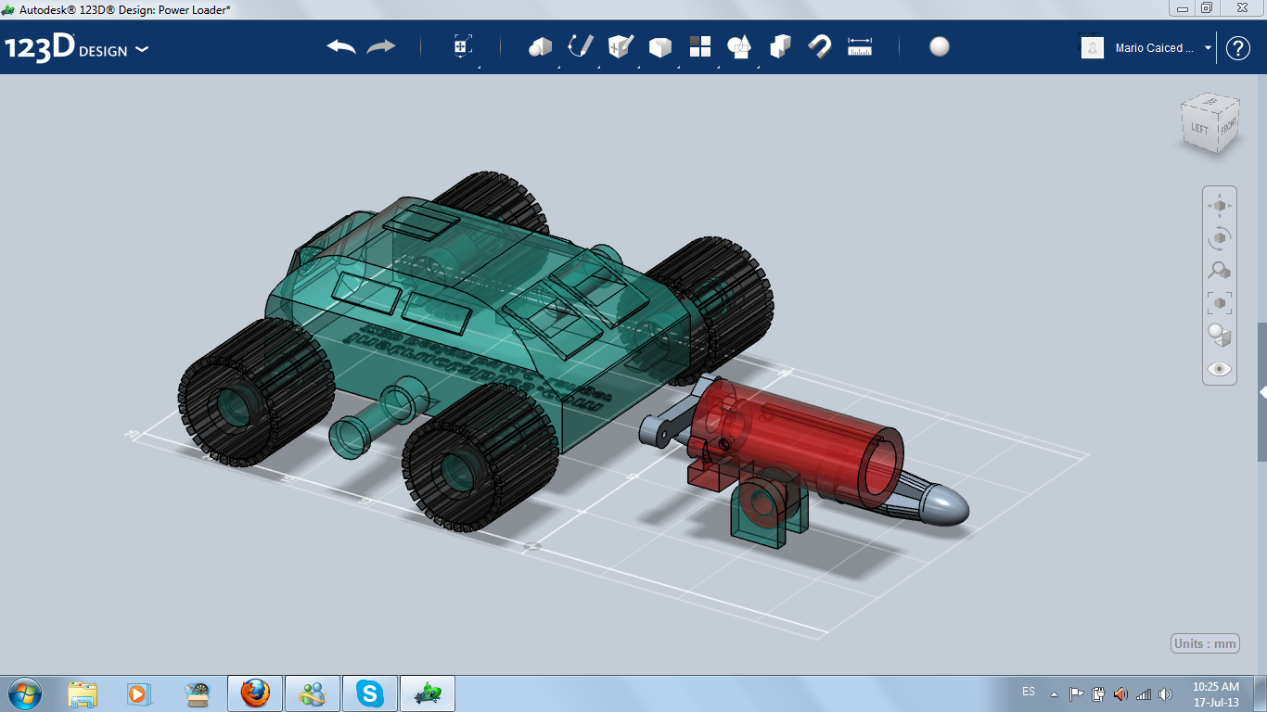Image resolution: width=1267 pixels, height=712 pixels.
Task: Open the Windows Start menu
Action: [x=25, y=693]
